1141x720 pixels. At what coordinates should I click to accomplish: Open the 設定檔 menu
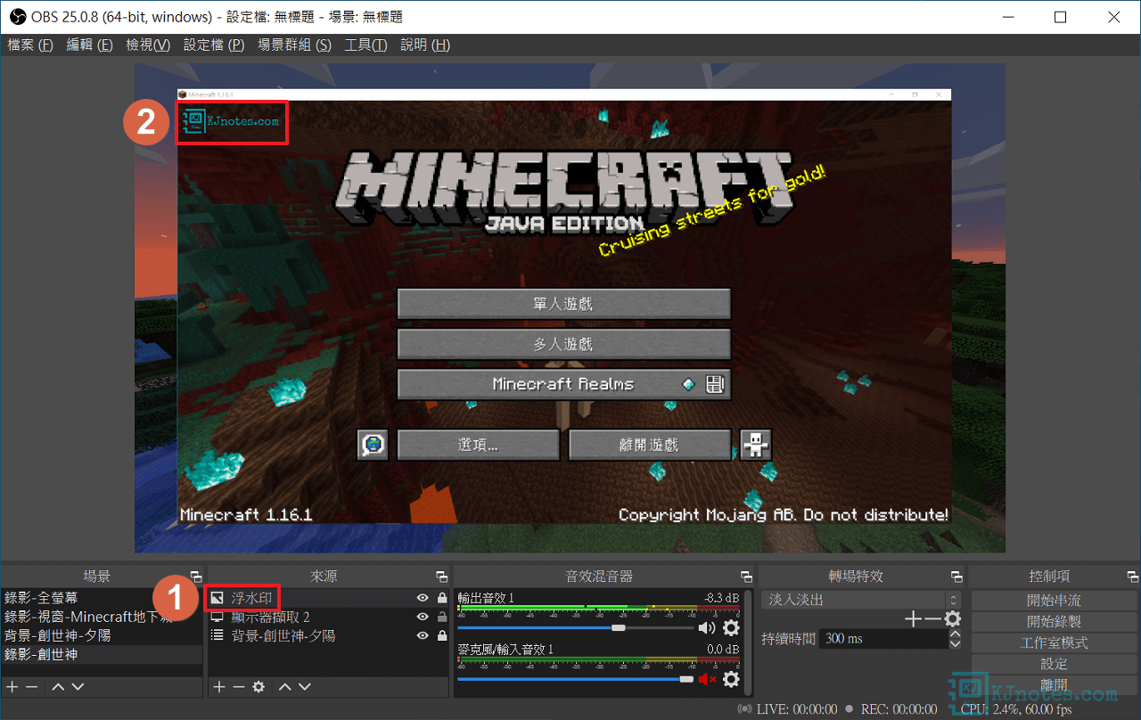[x=213, y=45]
